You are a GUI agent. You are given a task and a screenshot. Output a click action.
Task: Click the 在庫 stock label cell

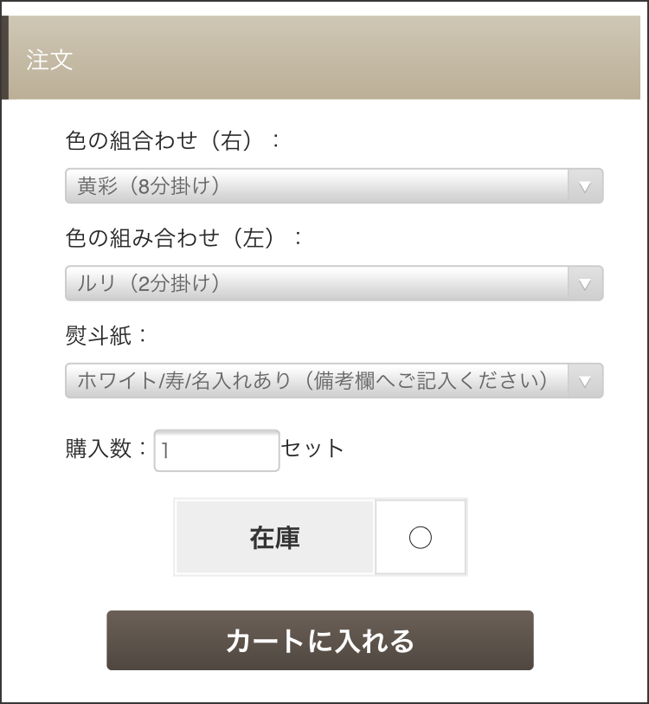click(274, 538)
